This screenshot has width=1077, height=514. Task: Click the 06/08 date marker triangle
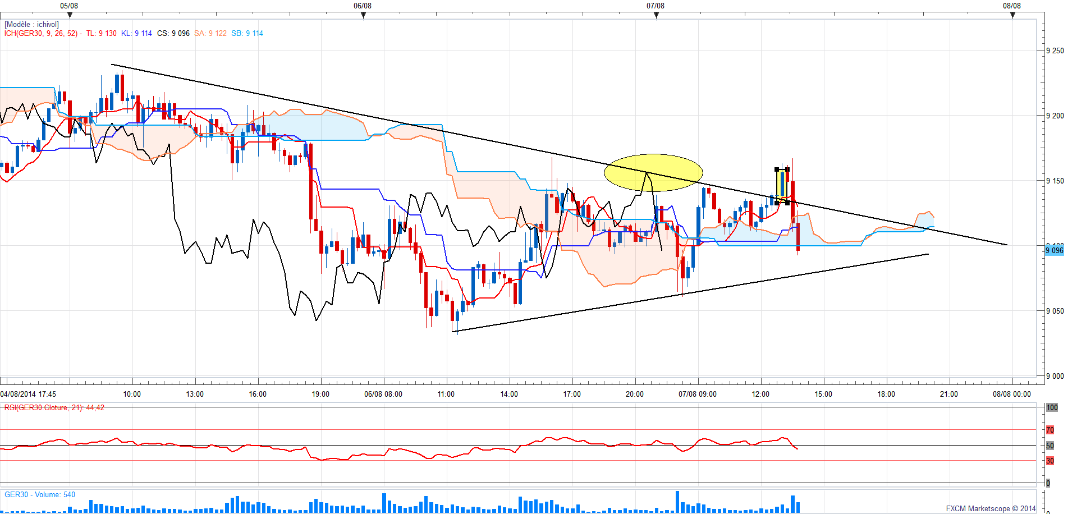[x=363, y=15]
